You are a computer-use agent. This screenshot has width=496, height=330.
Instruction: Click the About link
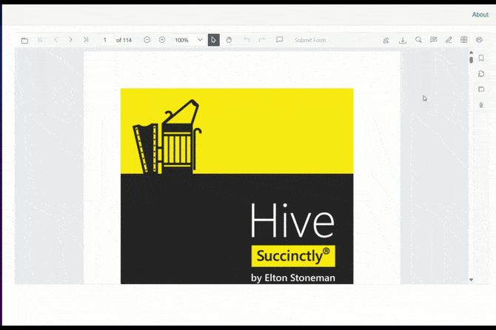[480, 15]
